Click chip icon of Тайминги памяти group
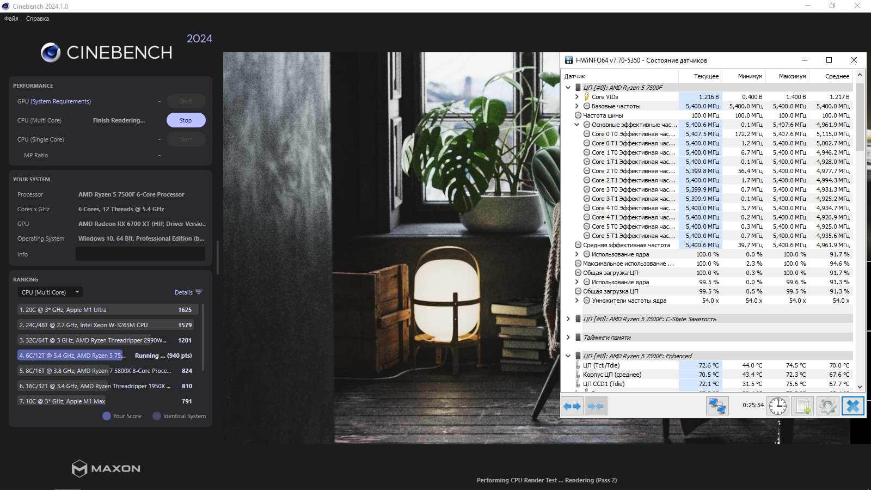871x490 pixels. coord(578,338)
